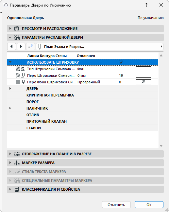Click the page list export icon
169x212 pixels.
30,47
